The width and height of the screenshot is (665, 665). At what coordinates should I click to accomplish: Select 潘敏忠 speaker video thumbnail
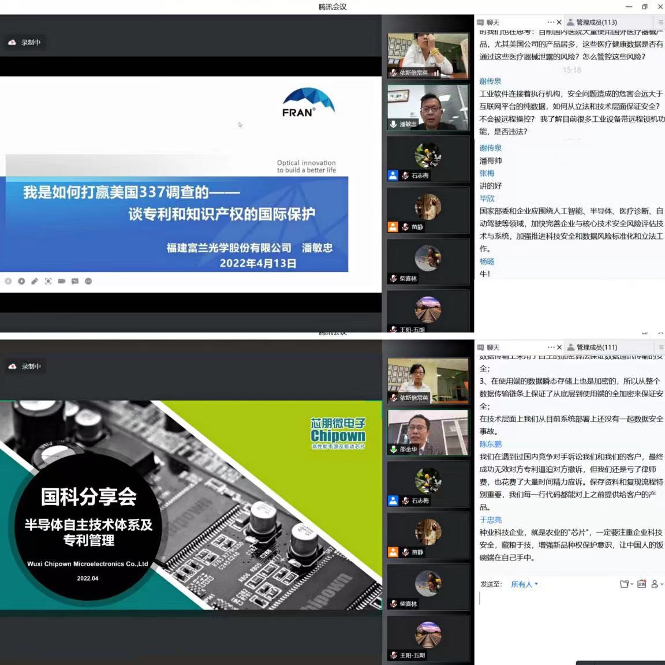point(428,107)
